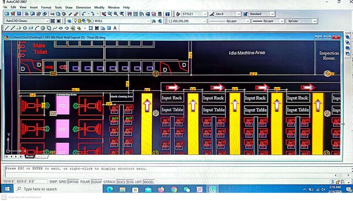Click the Undo arrow icon
The image size is (353, 201).
84,14
